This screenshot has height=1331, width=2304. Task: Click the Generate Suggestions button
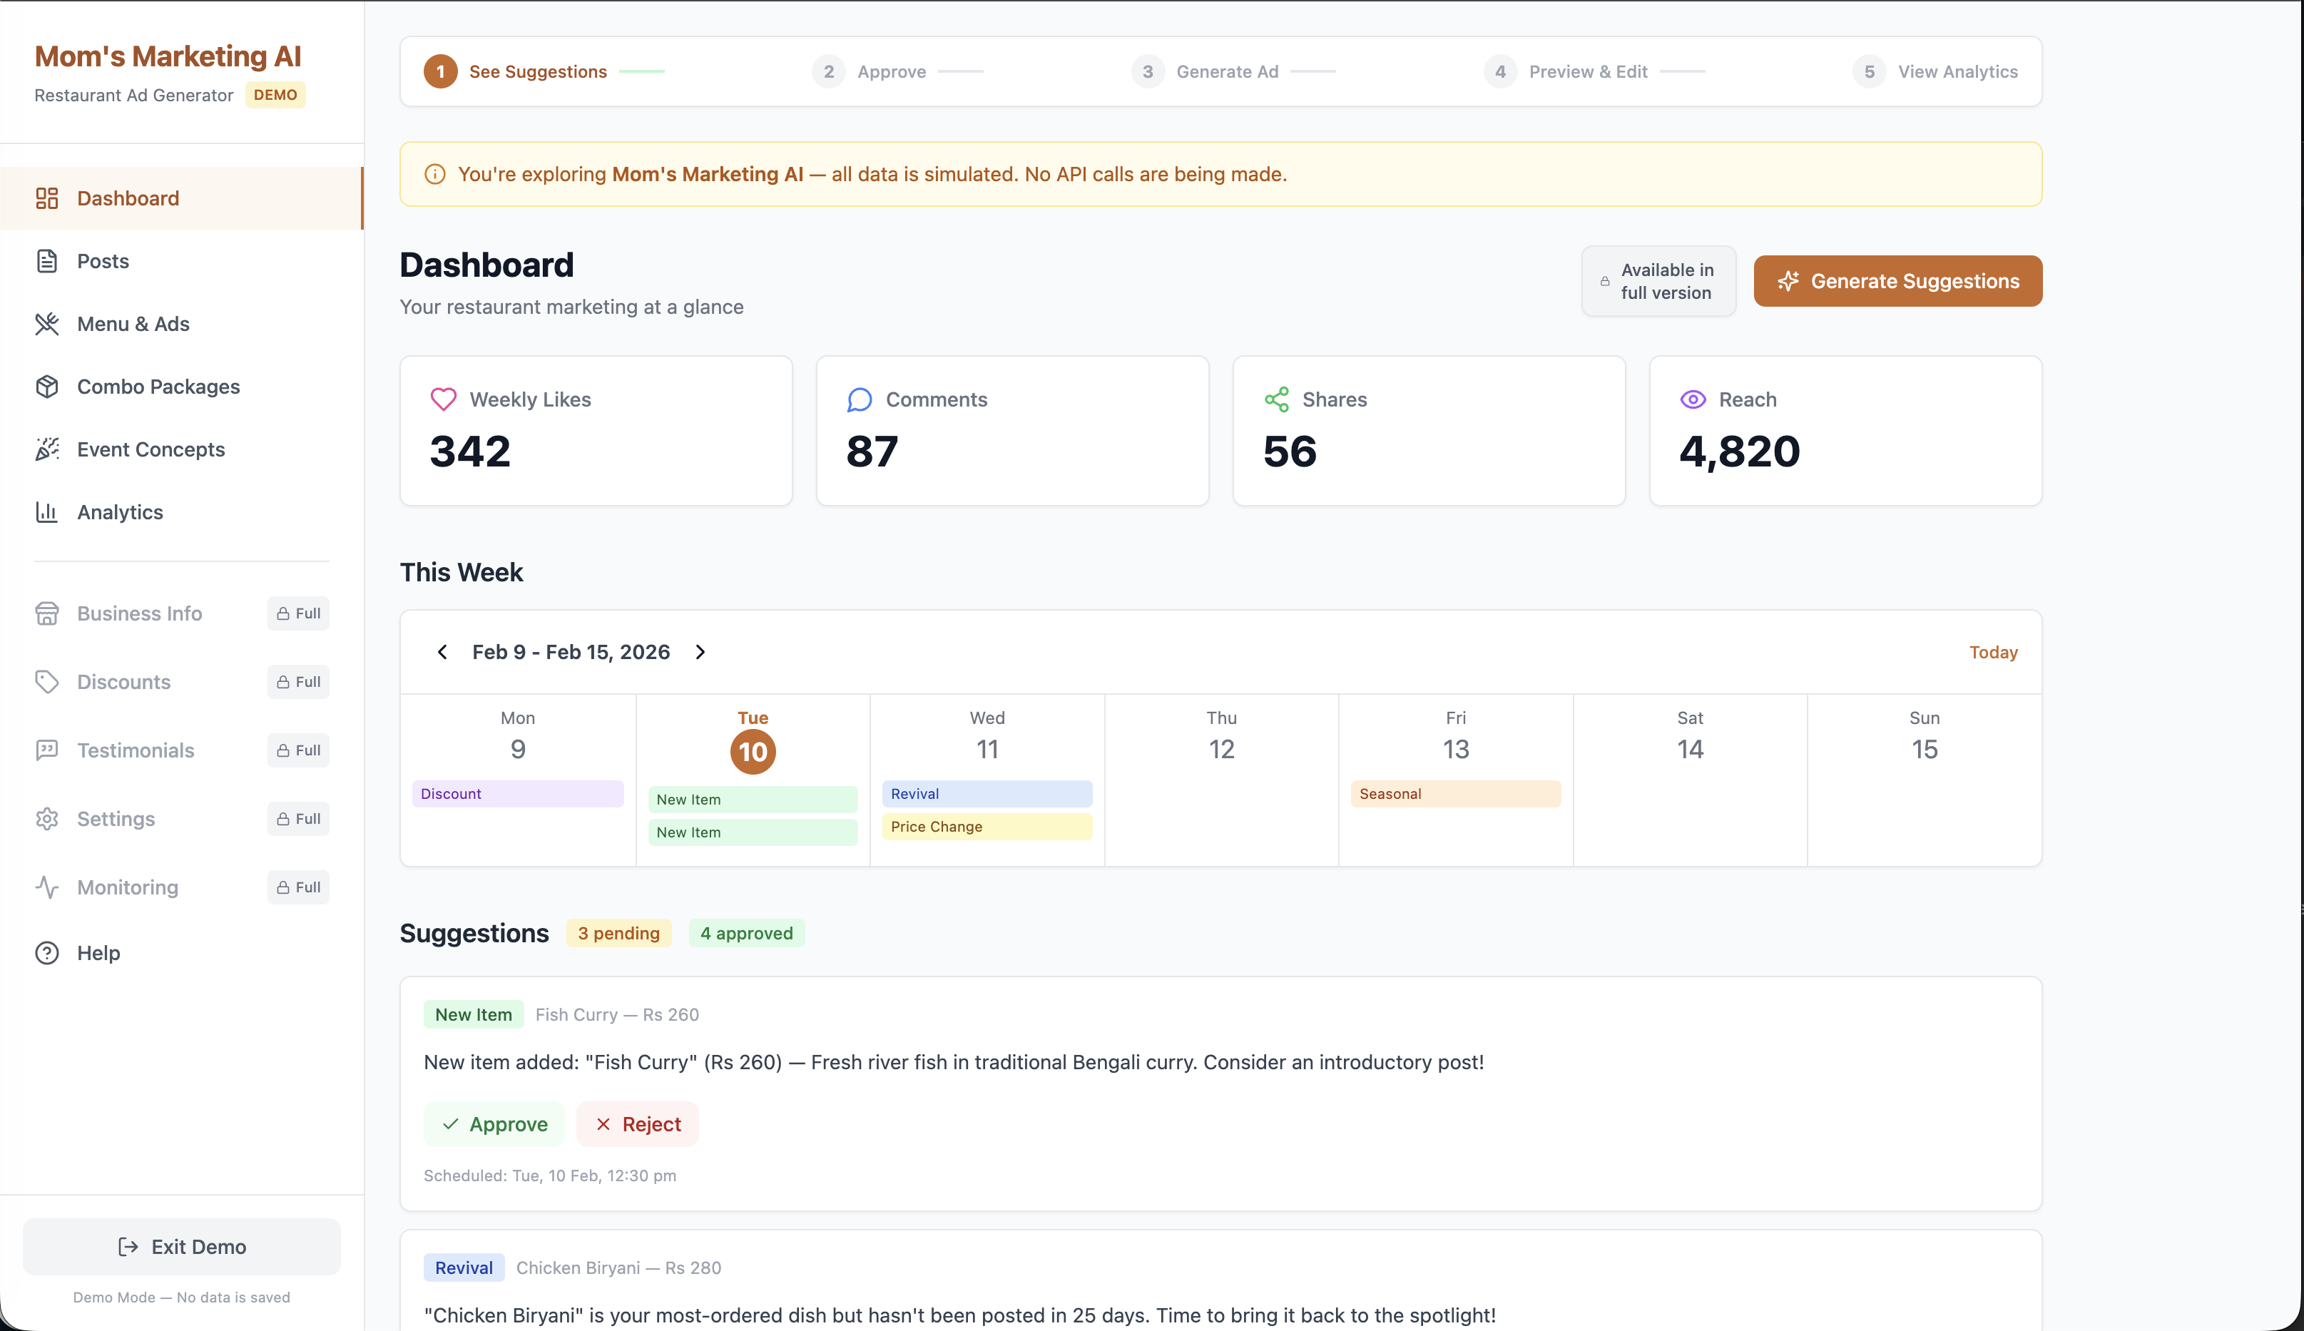(1898, 280)
